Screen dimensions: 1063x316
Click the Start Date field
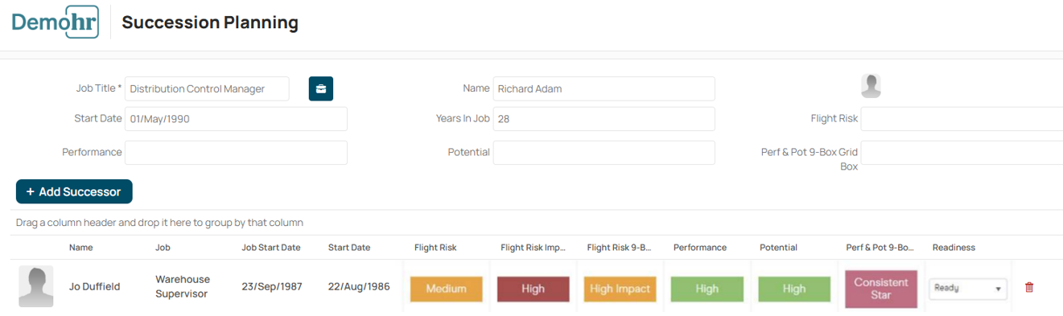pyautogui.click(x=236, y=118)
